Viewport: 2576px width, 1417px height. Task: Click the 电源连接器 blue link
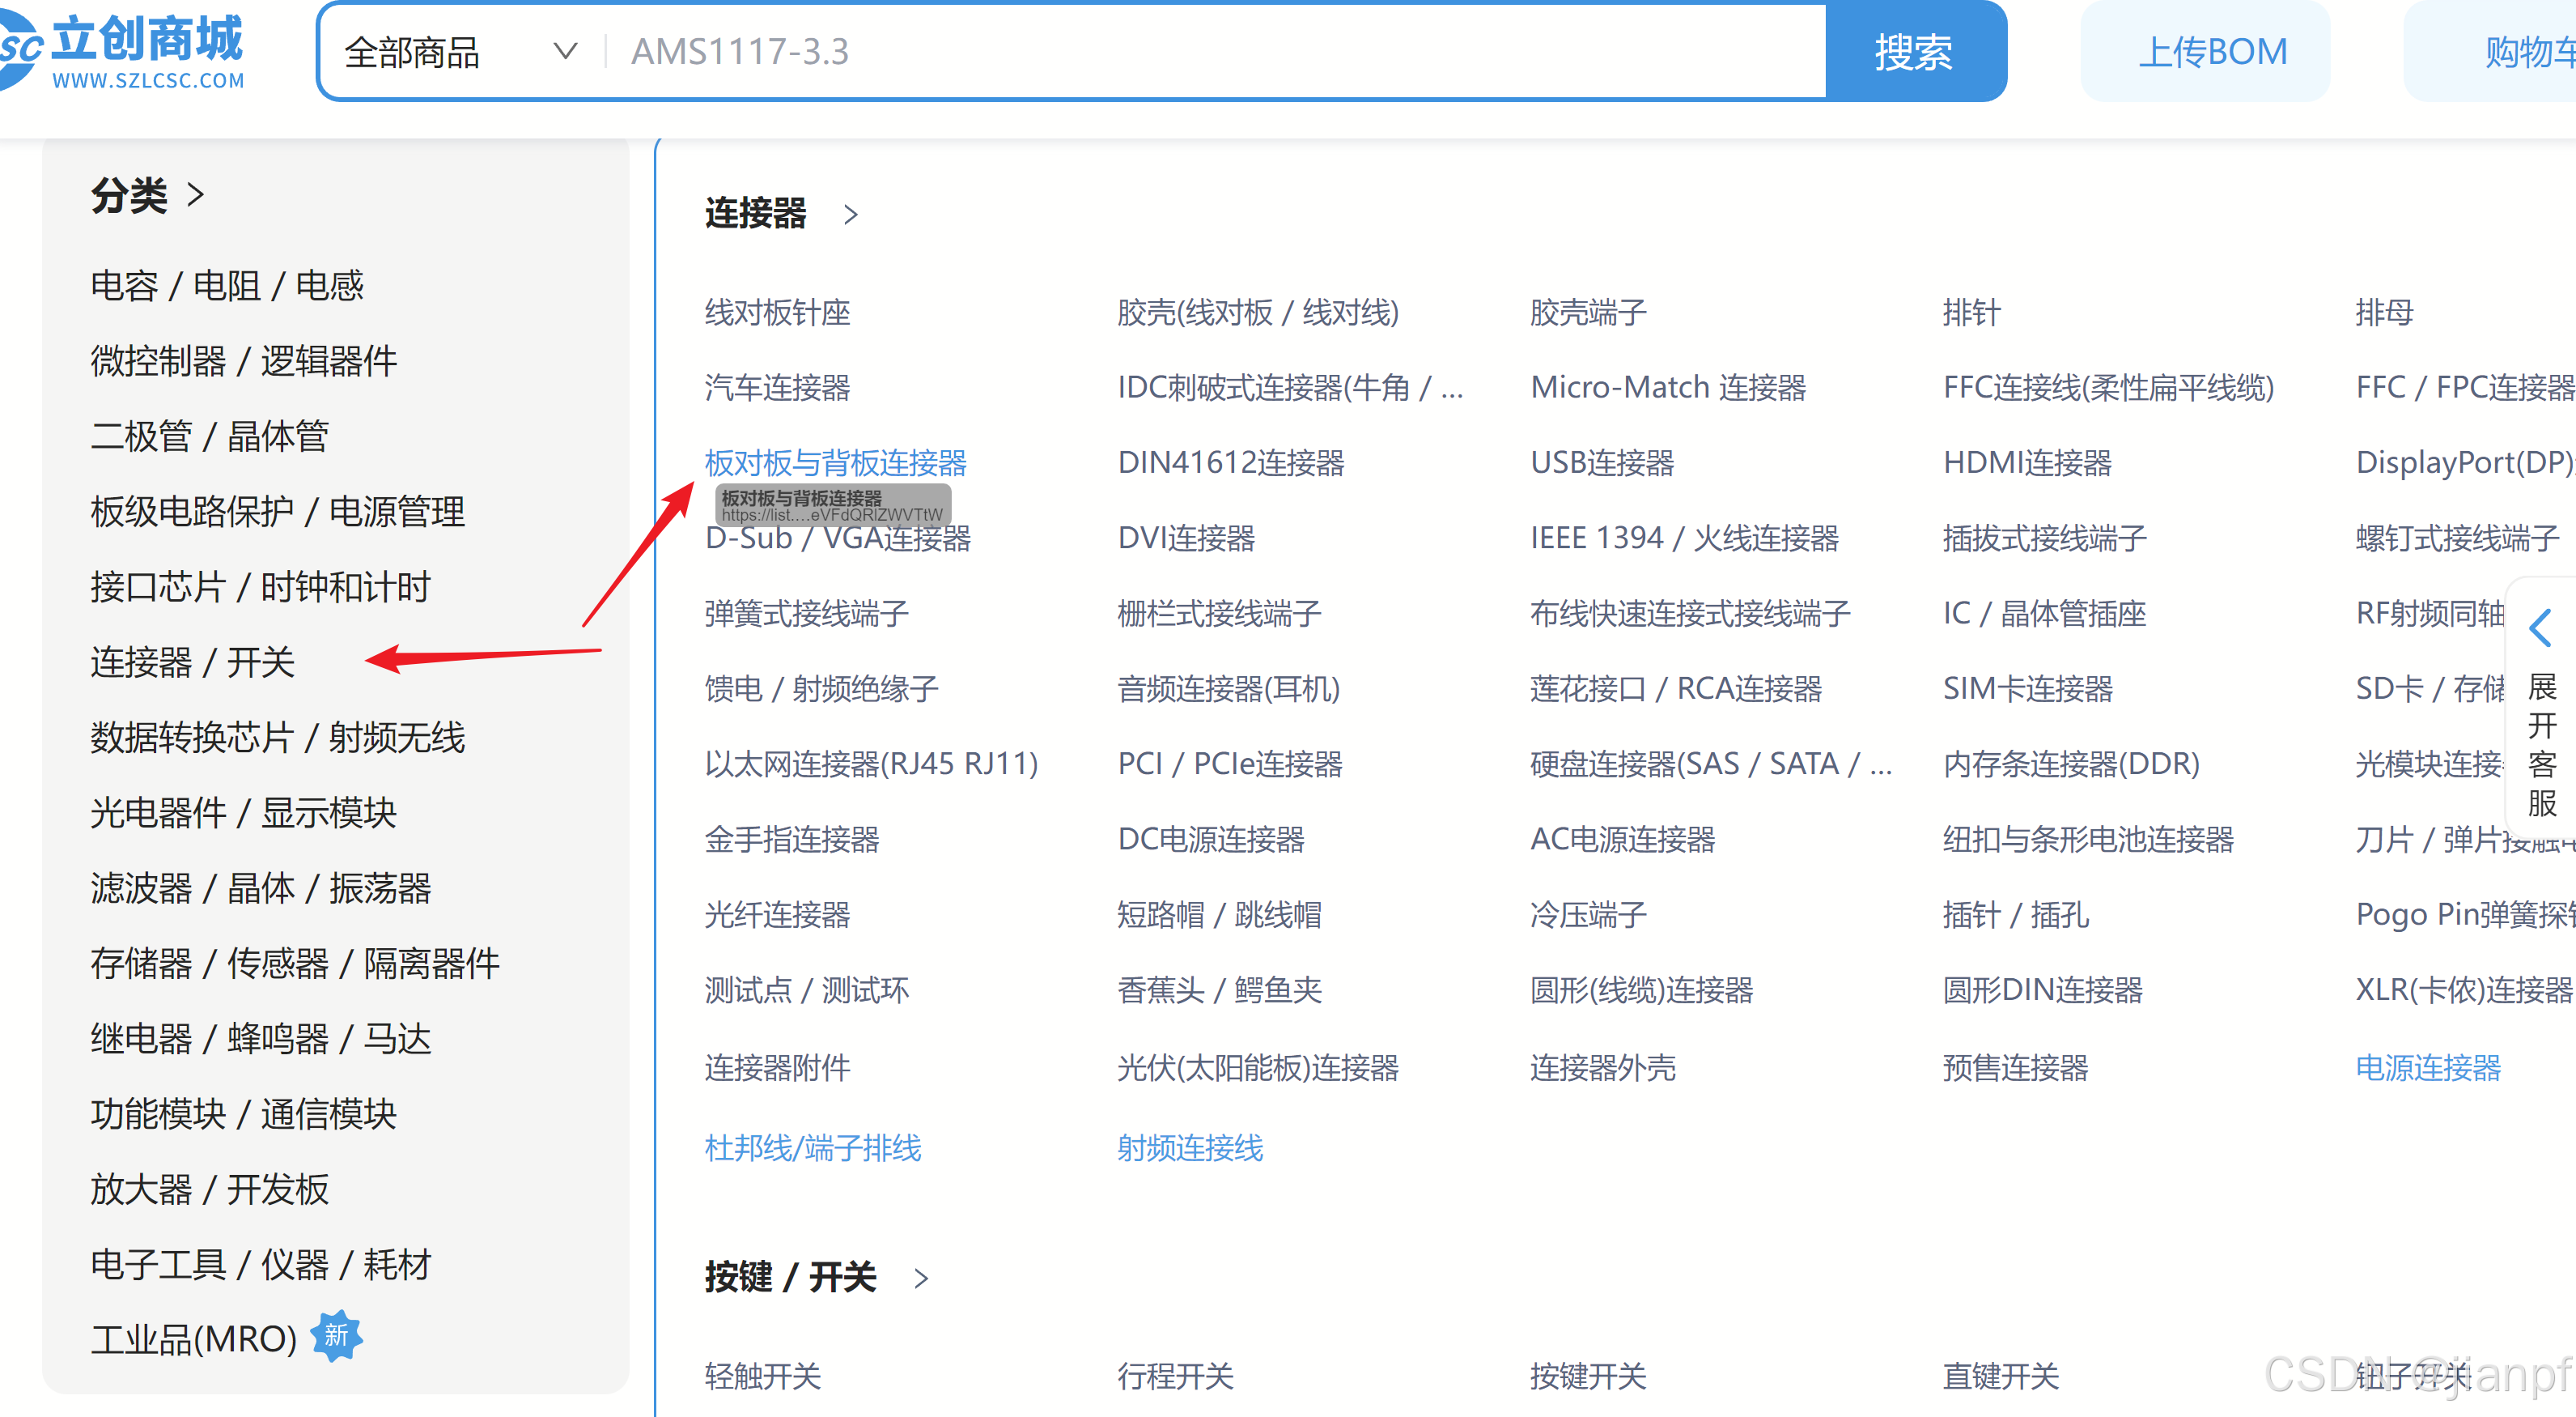pyautogui.click(x=2427, y=1066)
